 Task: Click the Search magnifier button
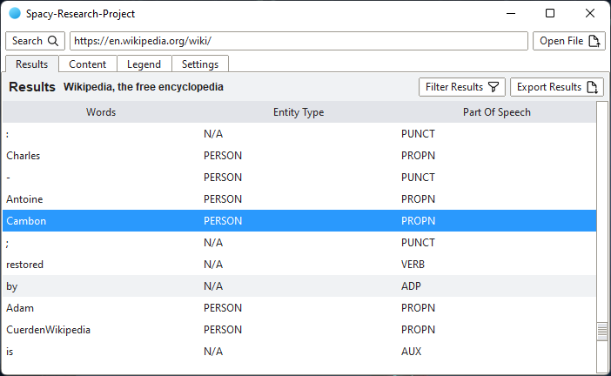click(35, 41)
